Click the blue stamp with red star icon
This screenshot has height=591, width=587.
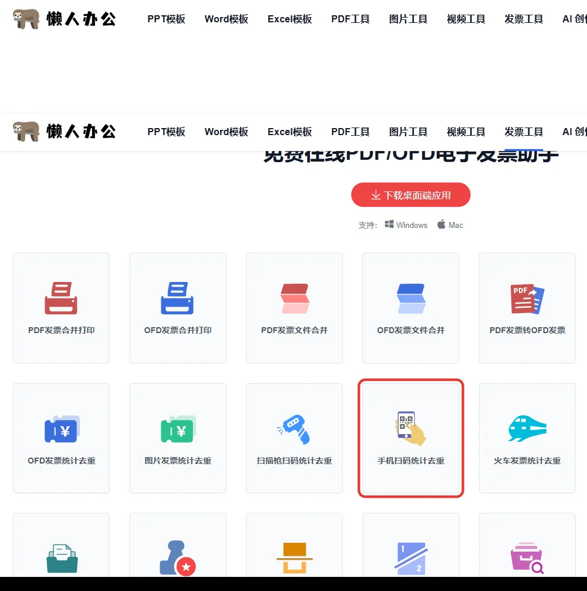[178, 558]
